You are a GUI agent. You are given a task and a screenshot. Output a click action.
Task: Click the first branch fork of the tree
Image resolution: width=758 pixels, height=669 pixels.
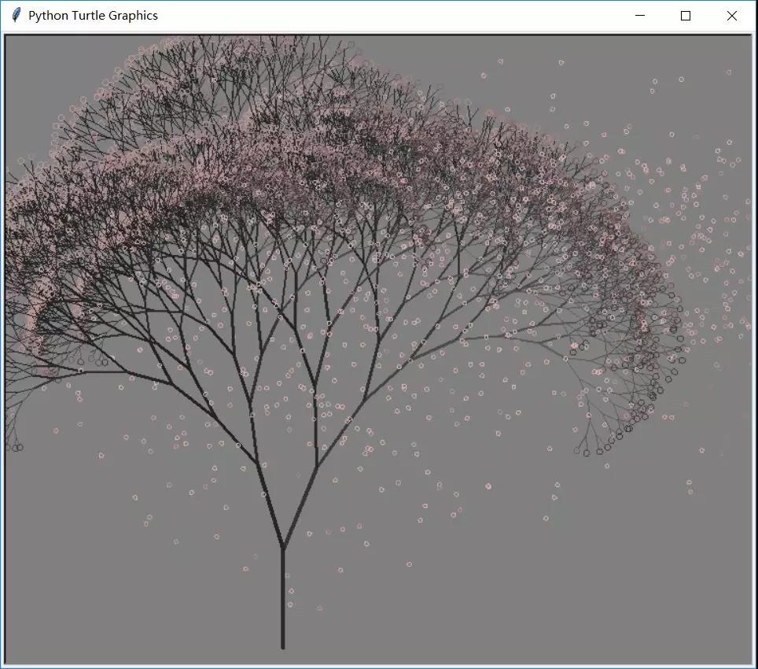tap(283, 543)
